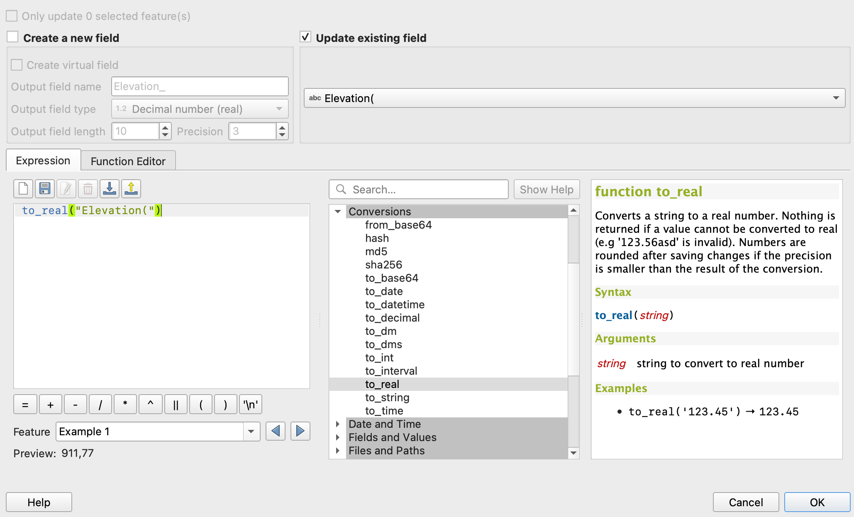Enable the Create a new field checkbox

[x=13, y=37]
